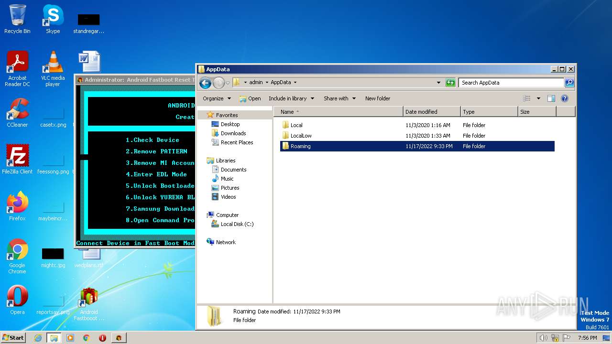Open Opera browser shortcut
The width and height of the screenshot is (612, 344).
click(x=17, y=300)
